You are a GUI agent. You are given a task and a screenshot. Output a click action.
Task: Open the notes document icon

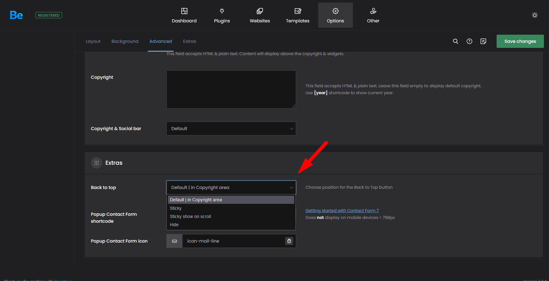coord(483,41)
